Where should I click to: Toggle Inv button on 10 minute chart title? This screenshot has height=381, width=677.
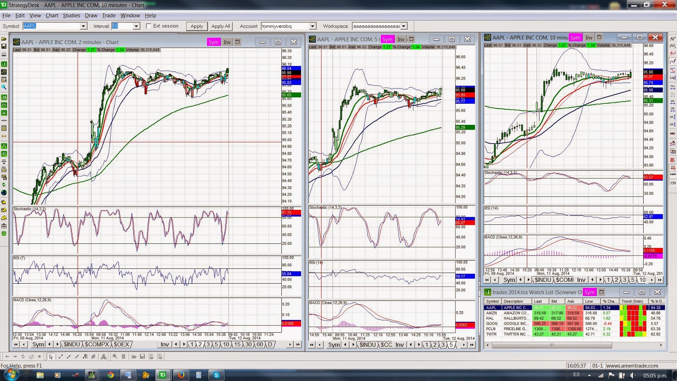(x=589, y=37)
